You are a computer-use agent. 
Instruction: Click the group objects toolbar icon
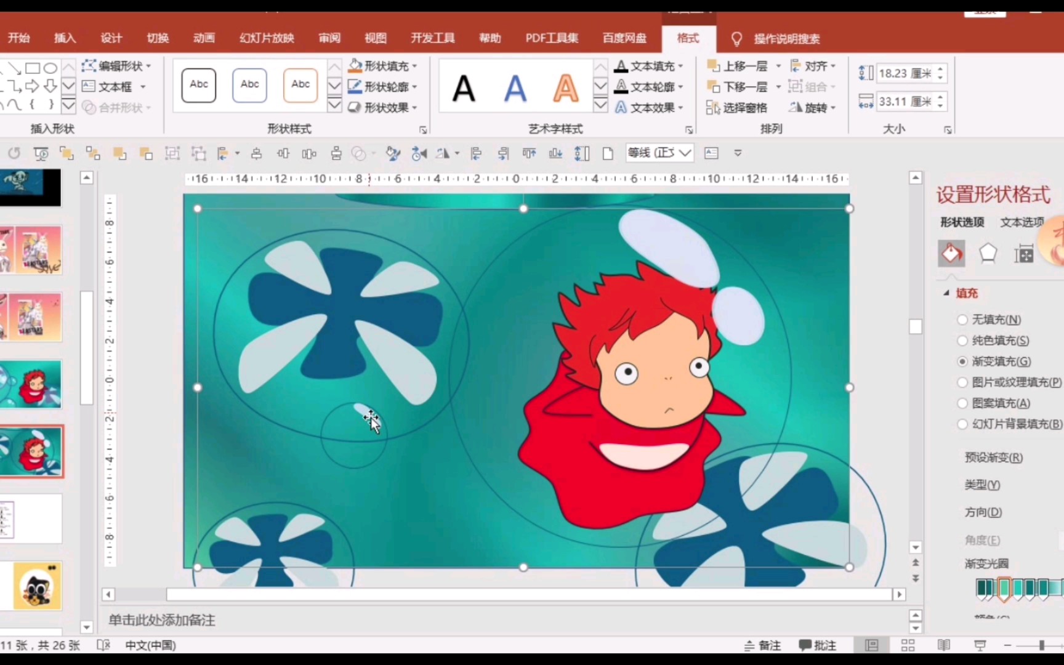(x=172, y=153)
